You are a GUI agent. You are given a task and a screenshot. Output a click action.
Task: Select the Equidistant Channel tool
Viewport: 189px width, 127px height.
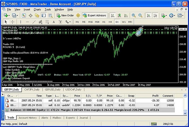[41, 22]
